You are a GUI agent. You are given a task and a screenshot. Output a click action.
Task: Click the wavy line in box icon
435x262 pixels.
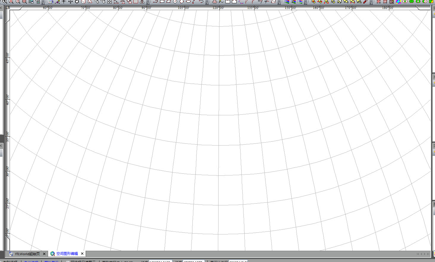tap(273, 1)
